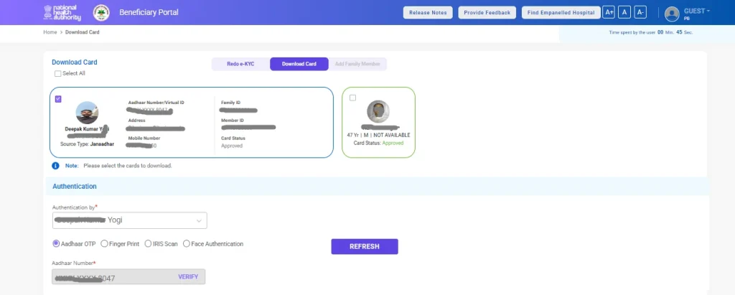Decrease font size with A- button
The image size is (735, 295).
(640, 13)
